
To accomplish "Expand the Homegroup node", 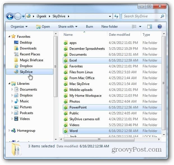I will click(9, 131).
